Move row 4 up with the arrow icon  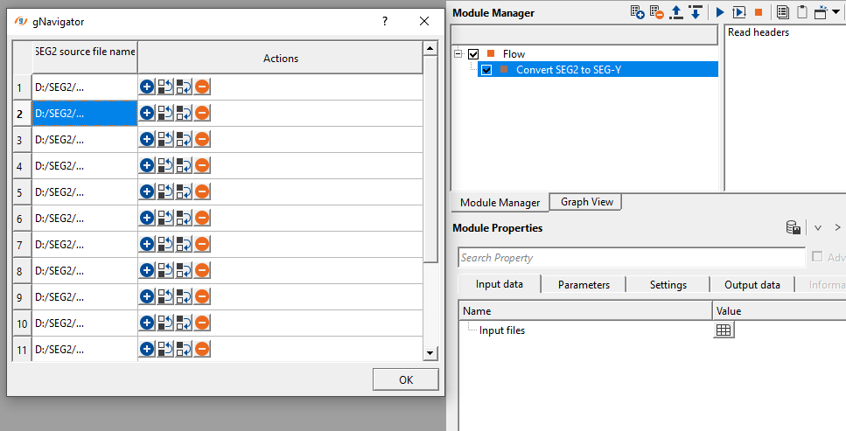pos(165,165)
